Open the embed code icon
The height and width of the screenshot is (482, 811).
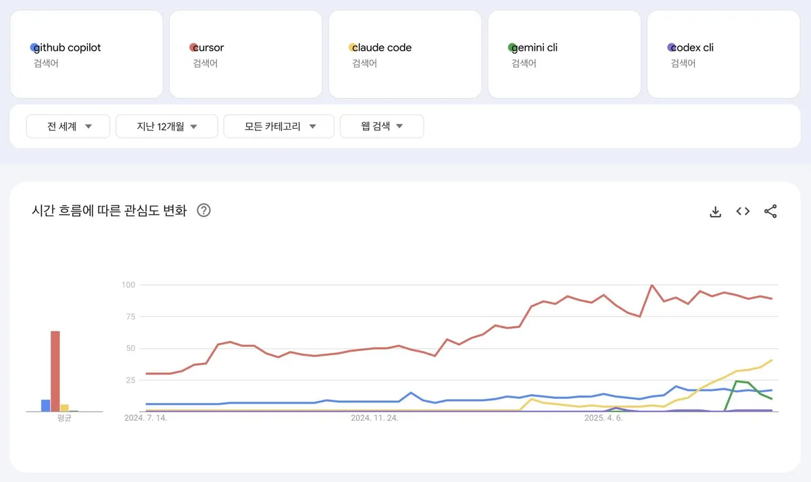tap(743, 211)
